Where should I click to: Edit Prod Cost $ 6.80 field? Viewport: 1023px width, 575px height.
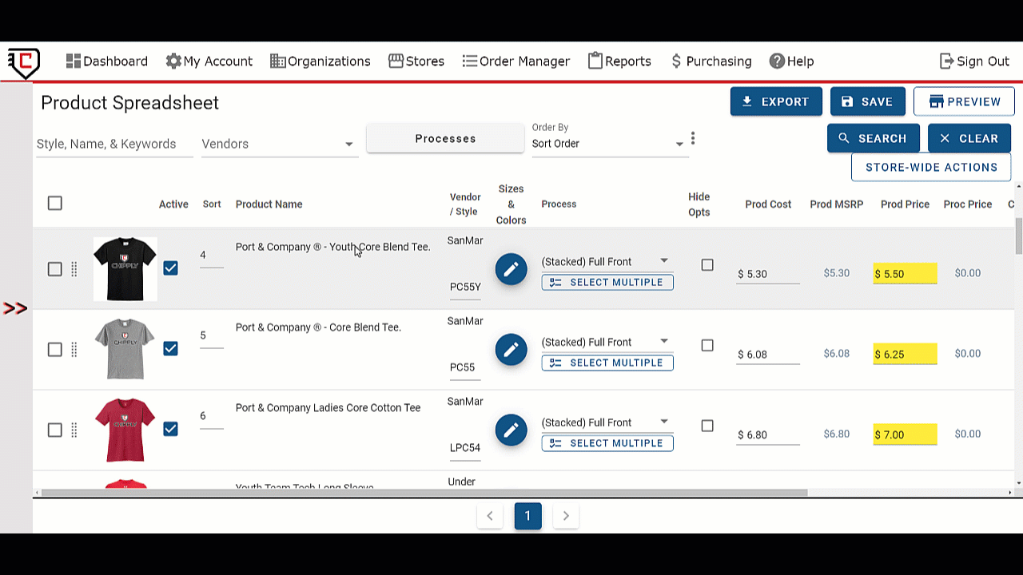768,435
